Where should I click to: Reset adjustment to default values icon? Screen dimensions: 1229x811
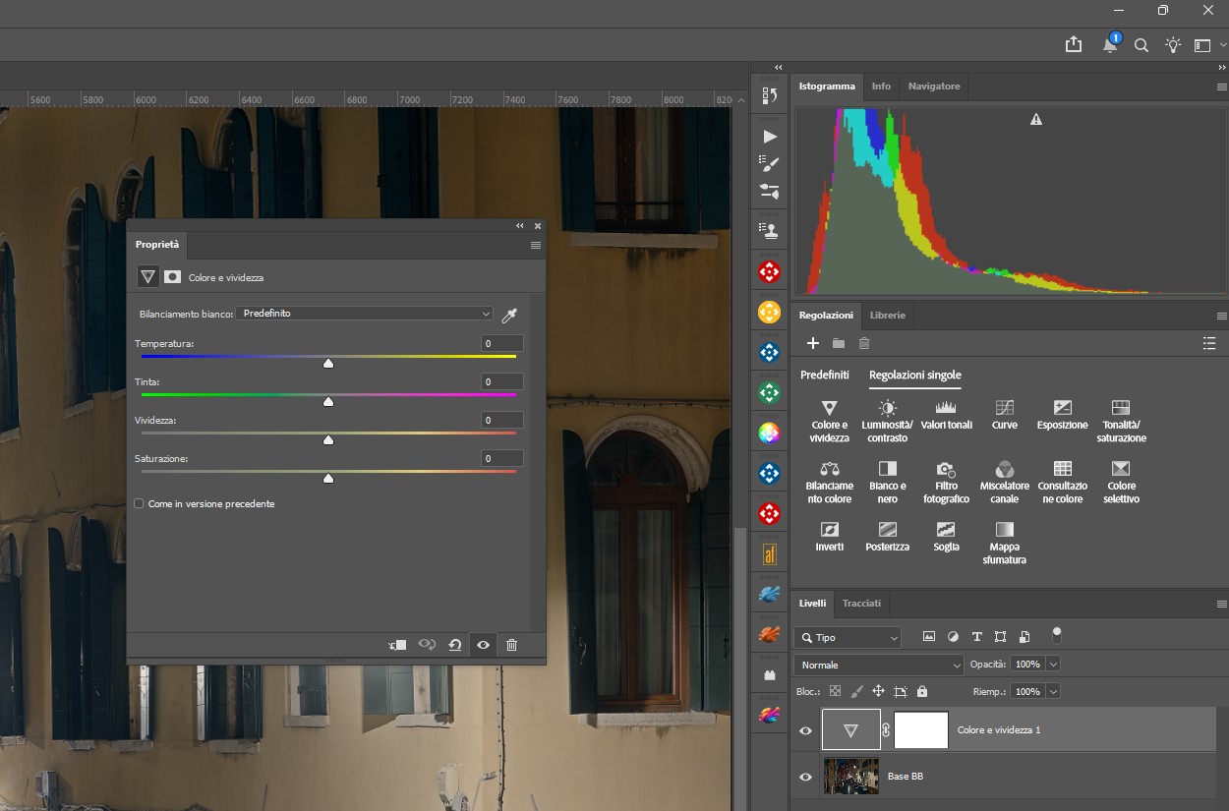(x=454, y=645)
